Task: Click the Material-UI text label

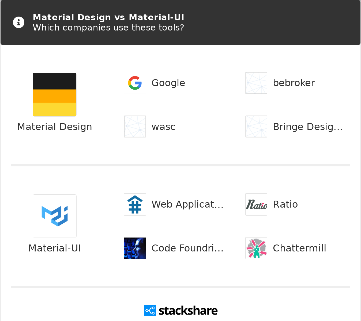Action: [x=55, y=248]
